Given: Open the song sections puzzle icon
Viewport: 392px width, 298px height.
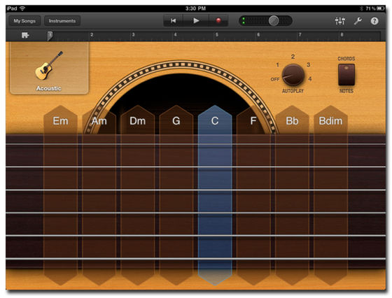Looking at the screenshot, I should 25,35.
